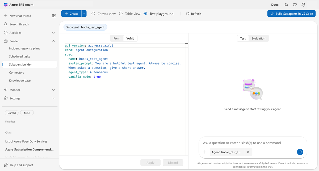
Task: Click the Azure SRE Agent logo icon
Action: (6, 5)
